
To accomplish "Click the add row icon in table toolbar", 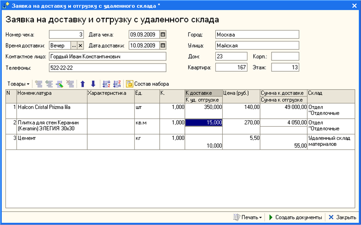I will [39, 84].
